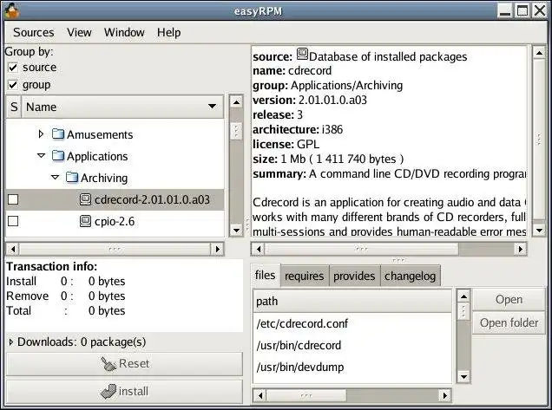Click details pane scroll-down arrow
Viewport: 552px width, 410px height.
[x=539, y=231]
